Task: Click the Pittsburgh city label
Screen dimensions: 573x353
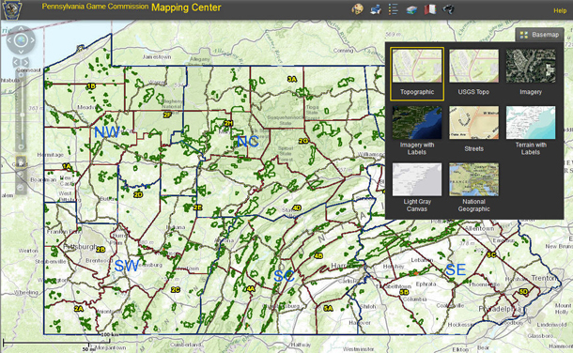Action: click(81, 246)
